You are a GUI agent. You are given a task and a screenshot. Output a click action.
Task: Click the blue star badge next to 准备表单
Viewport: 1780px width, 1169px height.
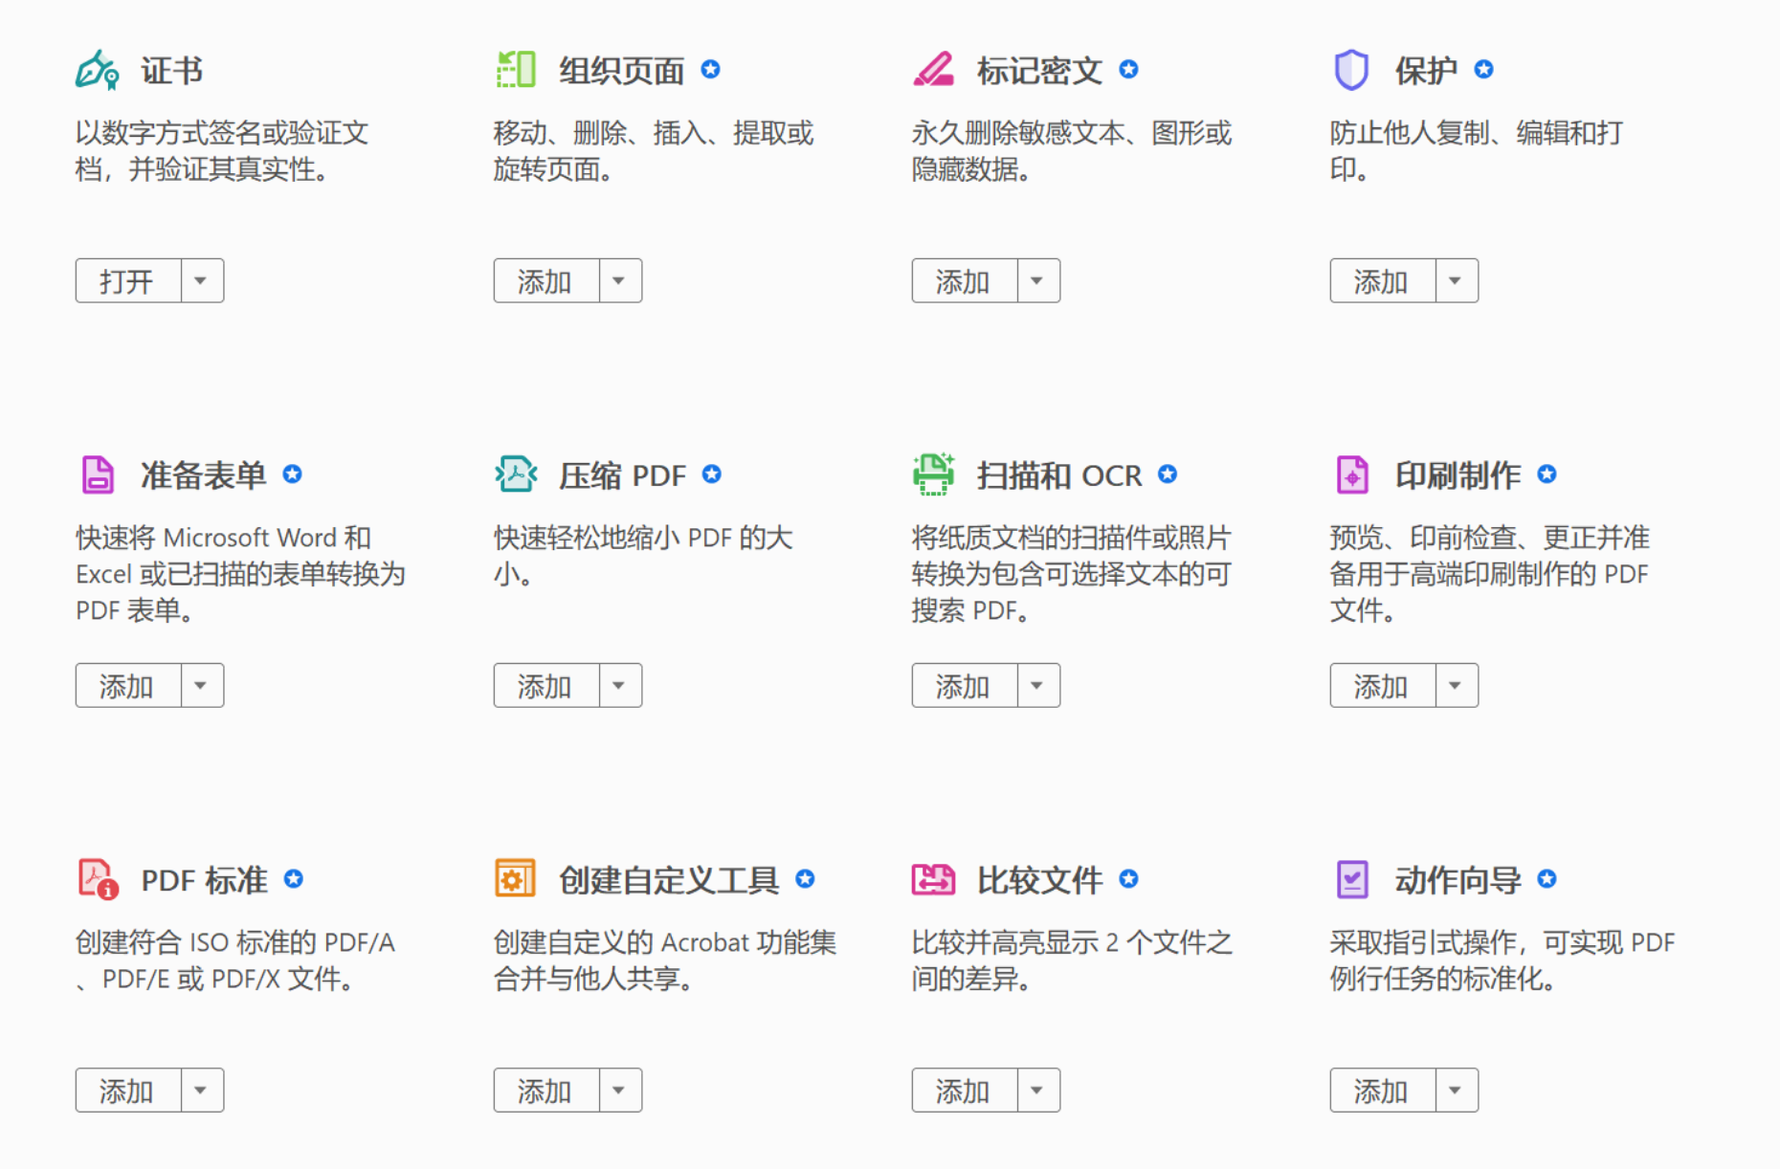[x=293, y=474]
